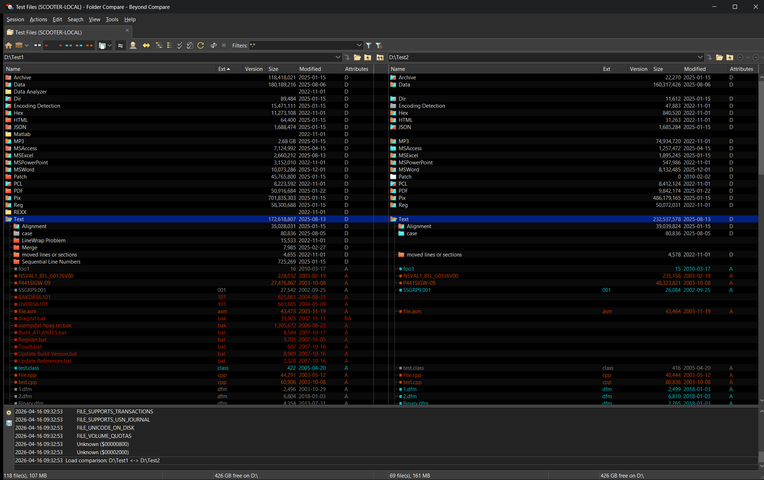764x480 pixels.
Task: Collapse all folders toolbar icon
Action: (169, 45)
